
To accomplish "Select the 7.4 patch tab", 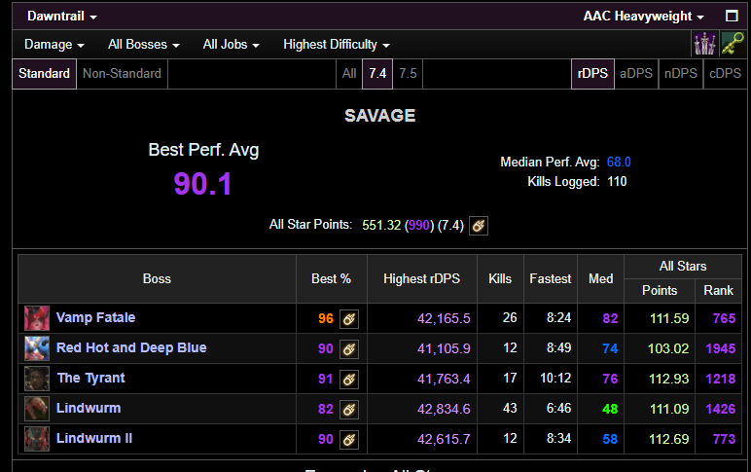I will [x=377, y=74].
